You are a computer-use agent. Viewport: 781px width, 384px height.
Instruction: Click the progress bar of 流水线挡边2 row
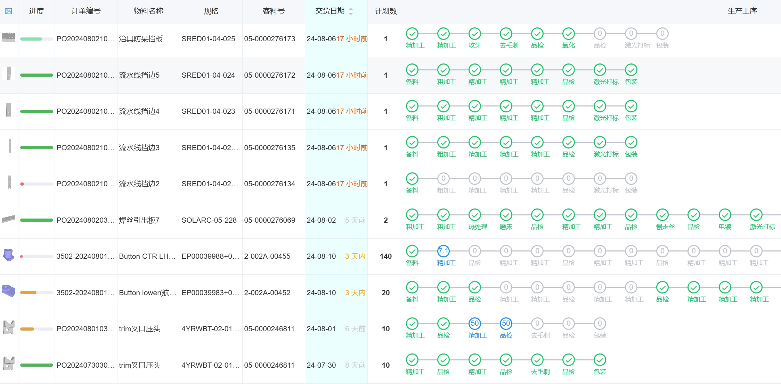[36, 184]
